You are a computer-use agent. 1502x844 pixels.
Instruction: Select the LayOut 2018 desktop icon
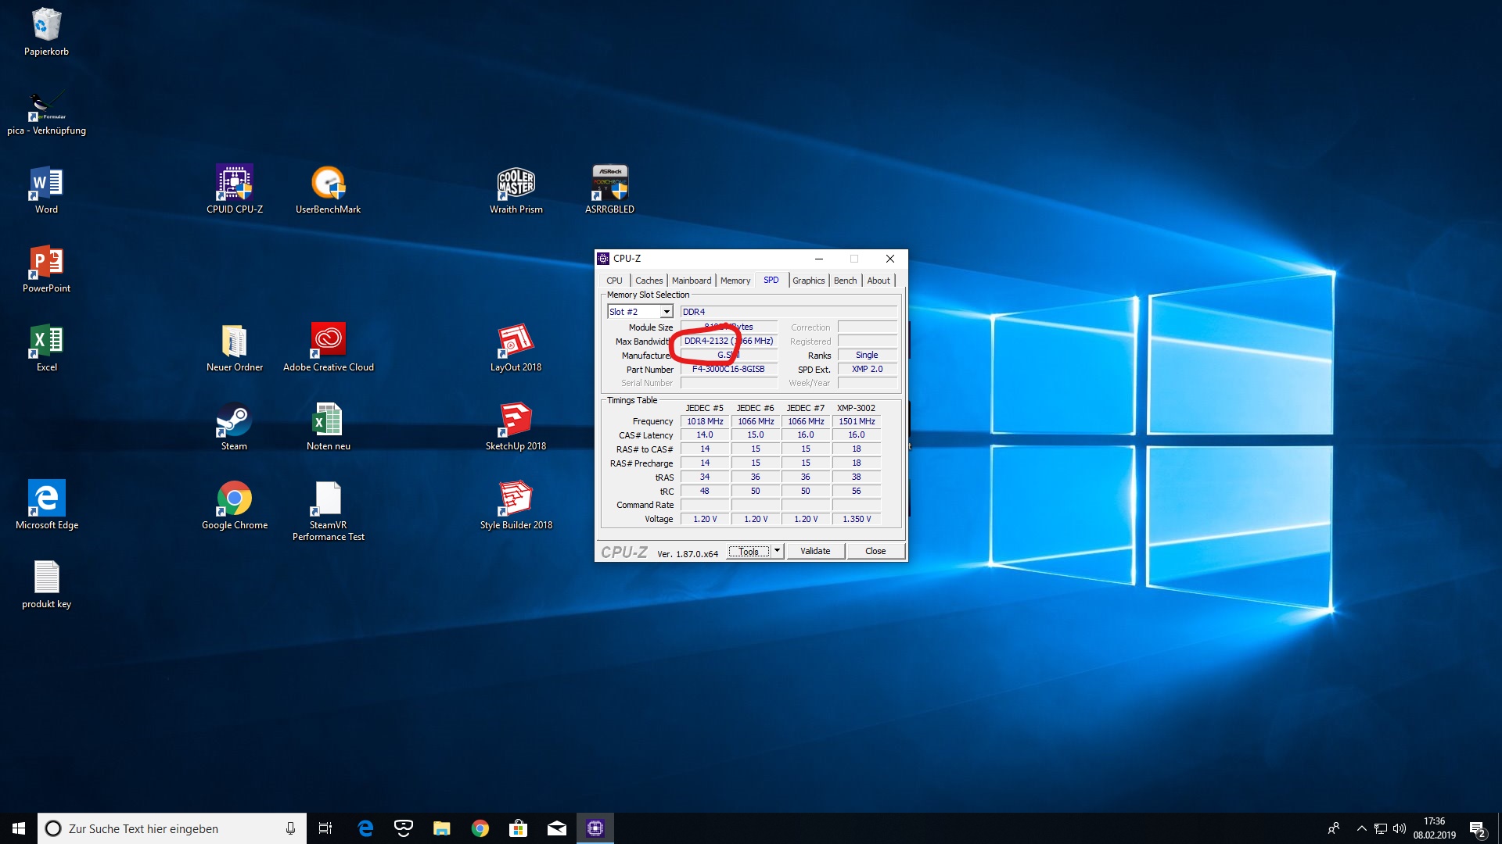(516, 348)
